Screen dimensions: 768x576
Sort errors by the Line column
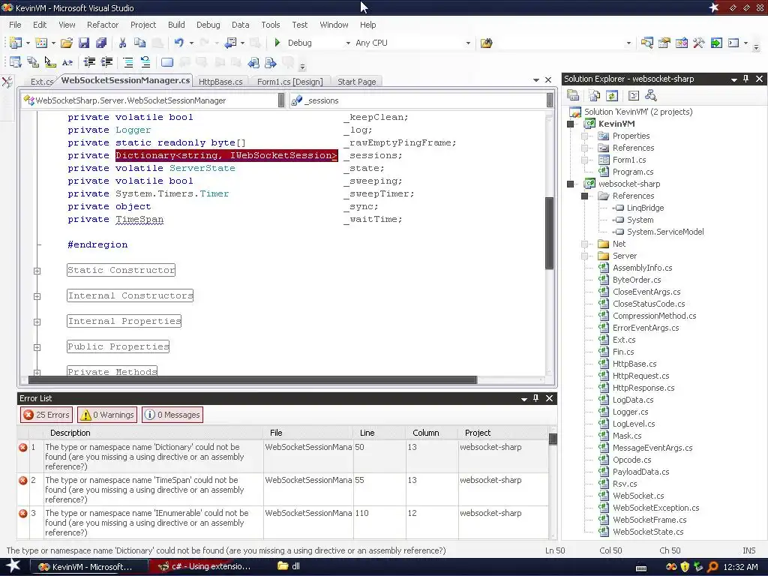tap(379, 433)
